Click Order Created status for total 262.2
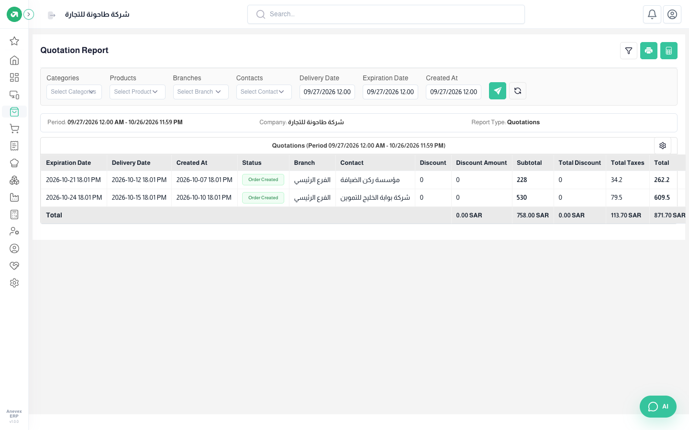Image resolution: width=689 pixels, height=430 pixels. [x=263, y=180]
